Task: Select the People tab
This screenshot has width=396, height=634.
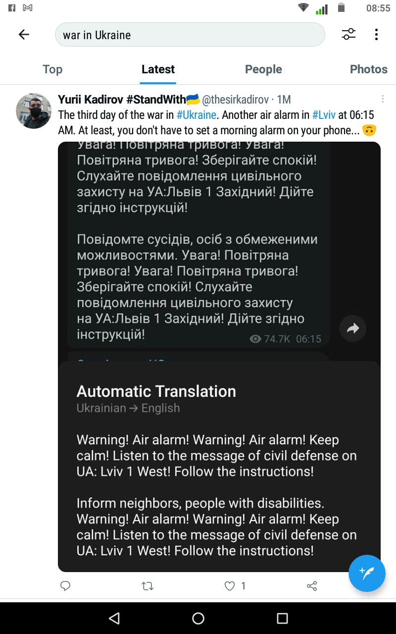Action: [x=263, y=69]
